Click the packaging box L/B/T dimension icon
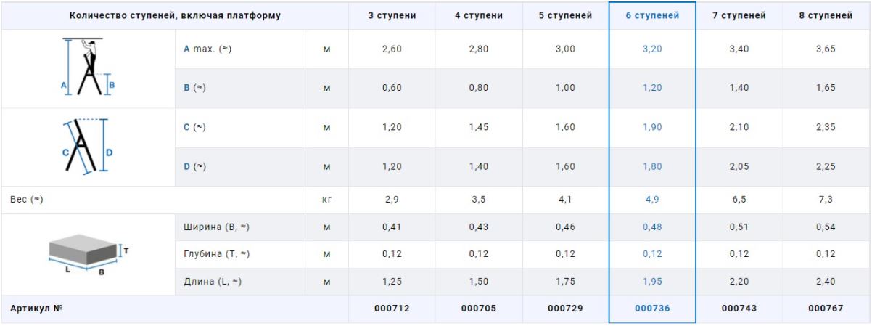The width and height of the screenshot is (872, 326). pyautogui.click(x=88, y=254)
